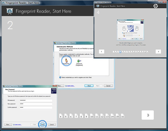Image resolution: width=168 pixels, height=131 pixels.
Task: Click Cancel in Authentication Methods wizard
Action: [108, 86]
